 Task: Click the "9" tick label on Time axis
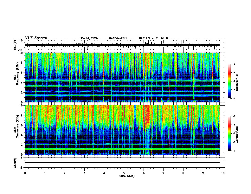click(203, 173)
